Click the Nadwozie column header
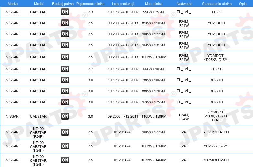Image resolution: width=253 pixels, height=167 pixels. (184, 4)
